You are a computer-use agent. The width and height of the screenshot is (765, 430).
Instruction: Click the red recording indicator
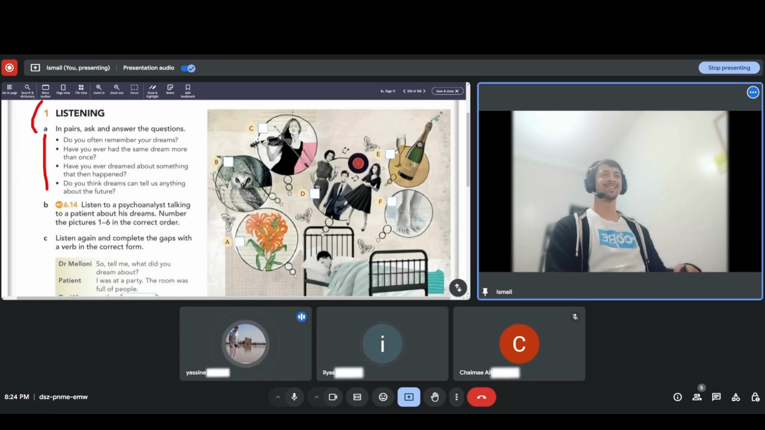pyautogui.click(x=10, y=68)
